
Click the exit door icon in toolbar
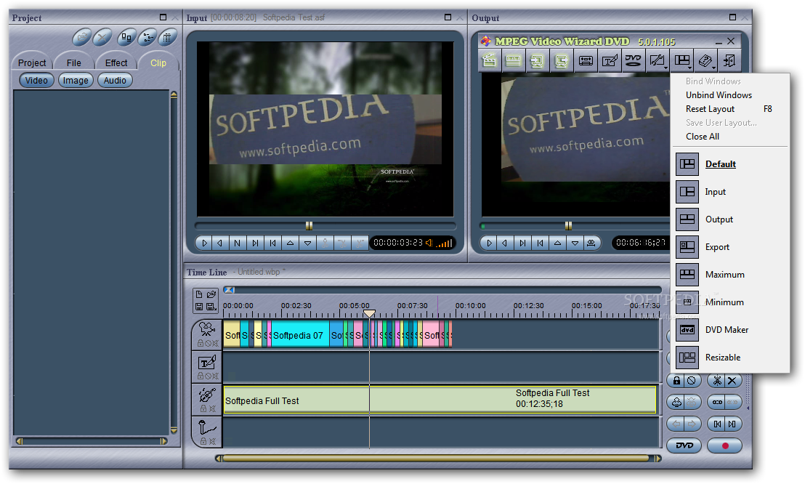pyautogui.click(x=729, y=61)
